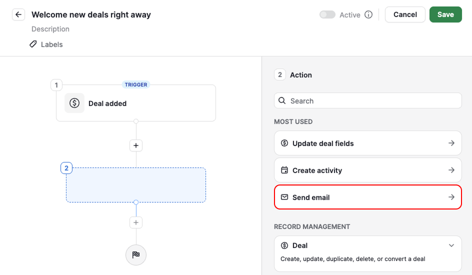Click the Description field under title

point(50,29)
